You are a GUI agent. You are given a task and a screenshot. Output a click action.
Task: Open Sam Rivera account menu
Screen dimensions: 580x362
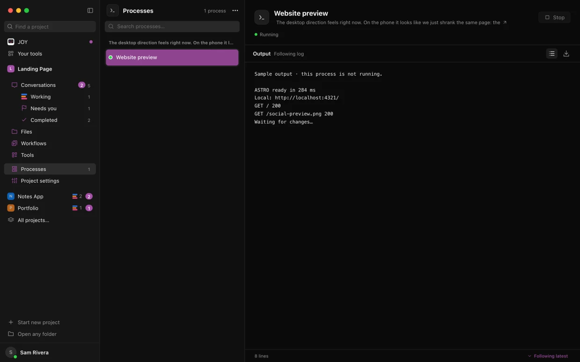click(x=50, y=353)
